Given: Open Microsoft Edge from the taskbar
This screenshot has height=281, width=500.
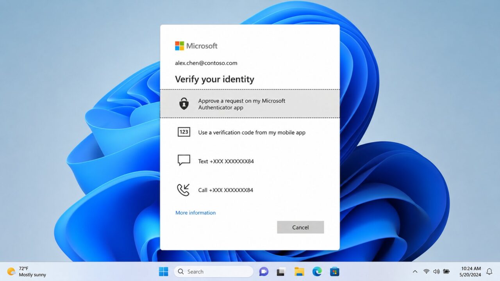Looking at the screenshot, I should click(x=317, y=272).
